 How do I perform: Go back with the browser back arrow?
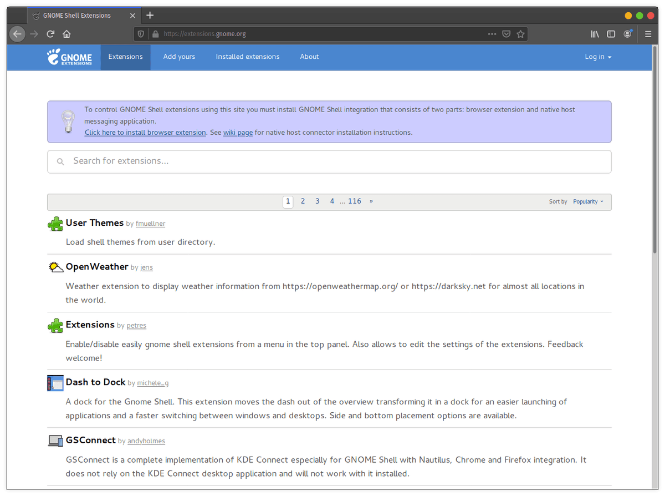pos(17,34)
